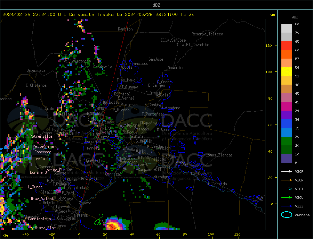Click the 'JUNIN' place label
The width and height of the screenshot is (313, 239).
tap(141, 151)
